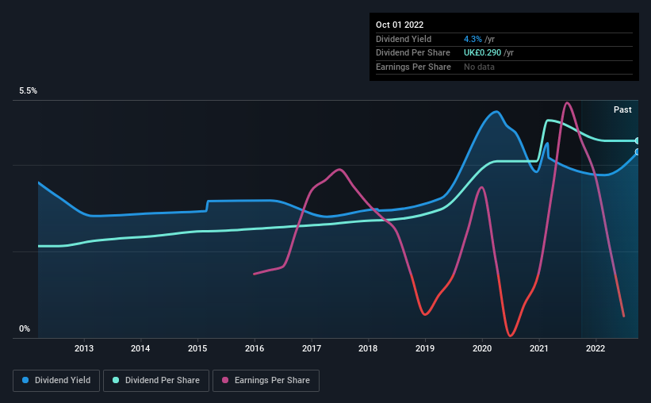The width and height of the screenshot is (651, 403).
Task: Click the UK£0.290 dividend per share value
Action: pos(482,53)
